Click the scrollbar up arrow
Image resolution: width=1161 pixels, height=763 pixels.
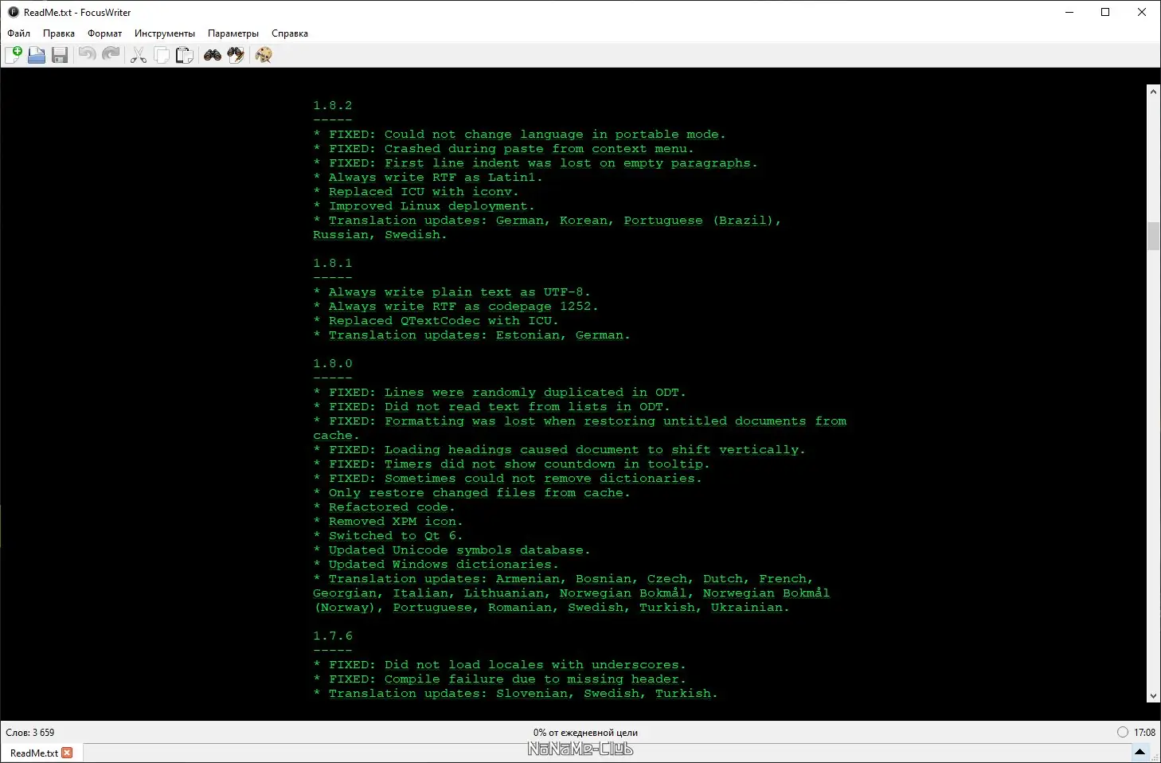[x=1153, y=92]
